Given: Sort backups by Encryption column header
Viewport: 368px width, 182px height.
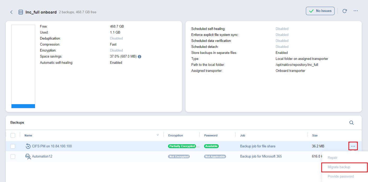Looking at the screenshot, I should (x=175, y=135).
